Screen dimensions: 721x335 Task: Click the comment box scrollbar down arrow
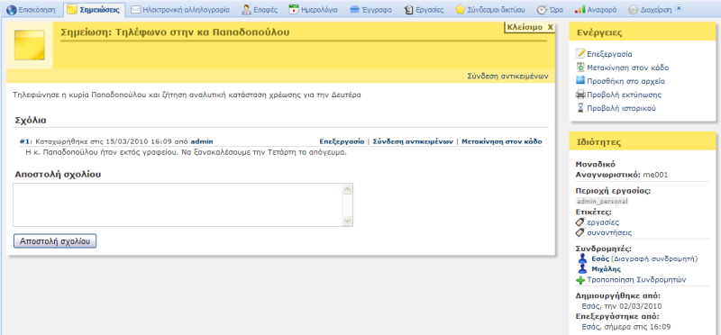point(348,222)
